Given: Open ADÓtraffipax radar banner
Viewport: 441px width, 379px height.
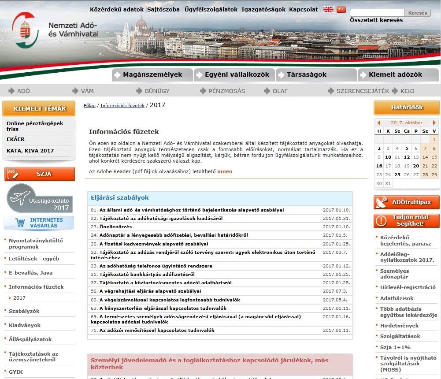Looking at the screenshot, I should 406,202.
